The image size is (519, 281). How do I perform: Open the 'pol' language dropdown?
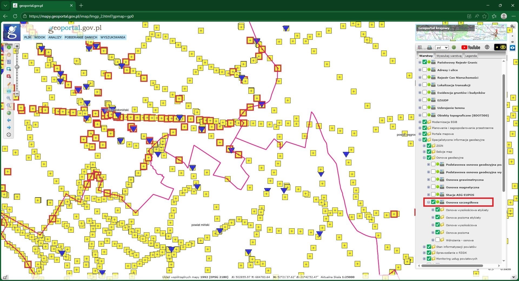(442, 48)
